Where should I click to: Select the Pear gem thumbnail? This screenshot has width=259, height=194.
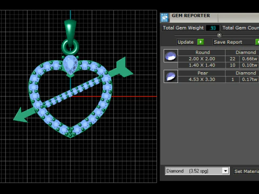(171, 77)
